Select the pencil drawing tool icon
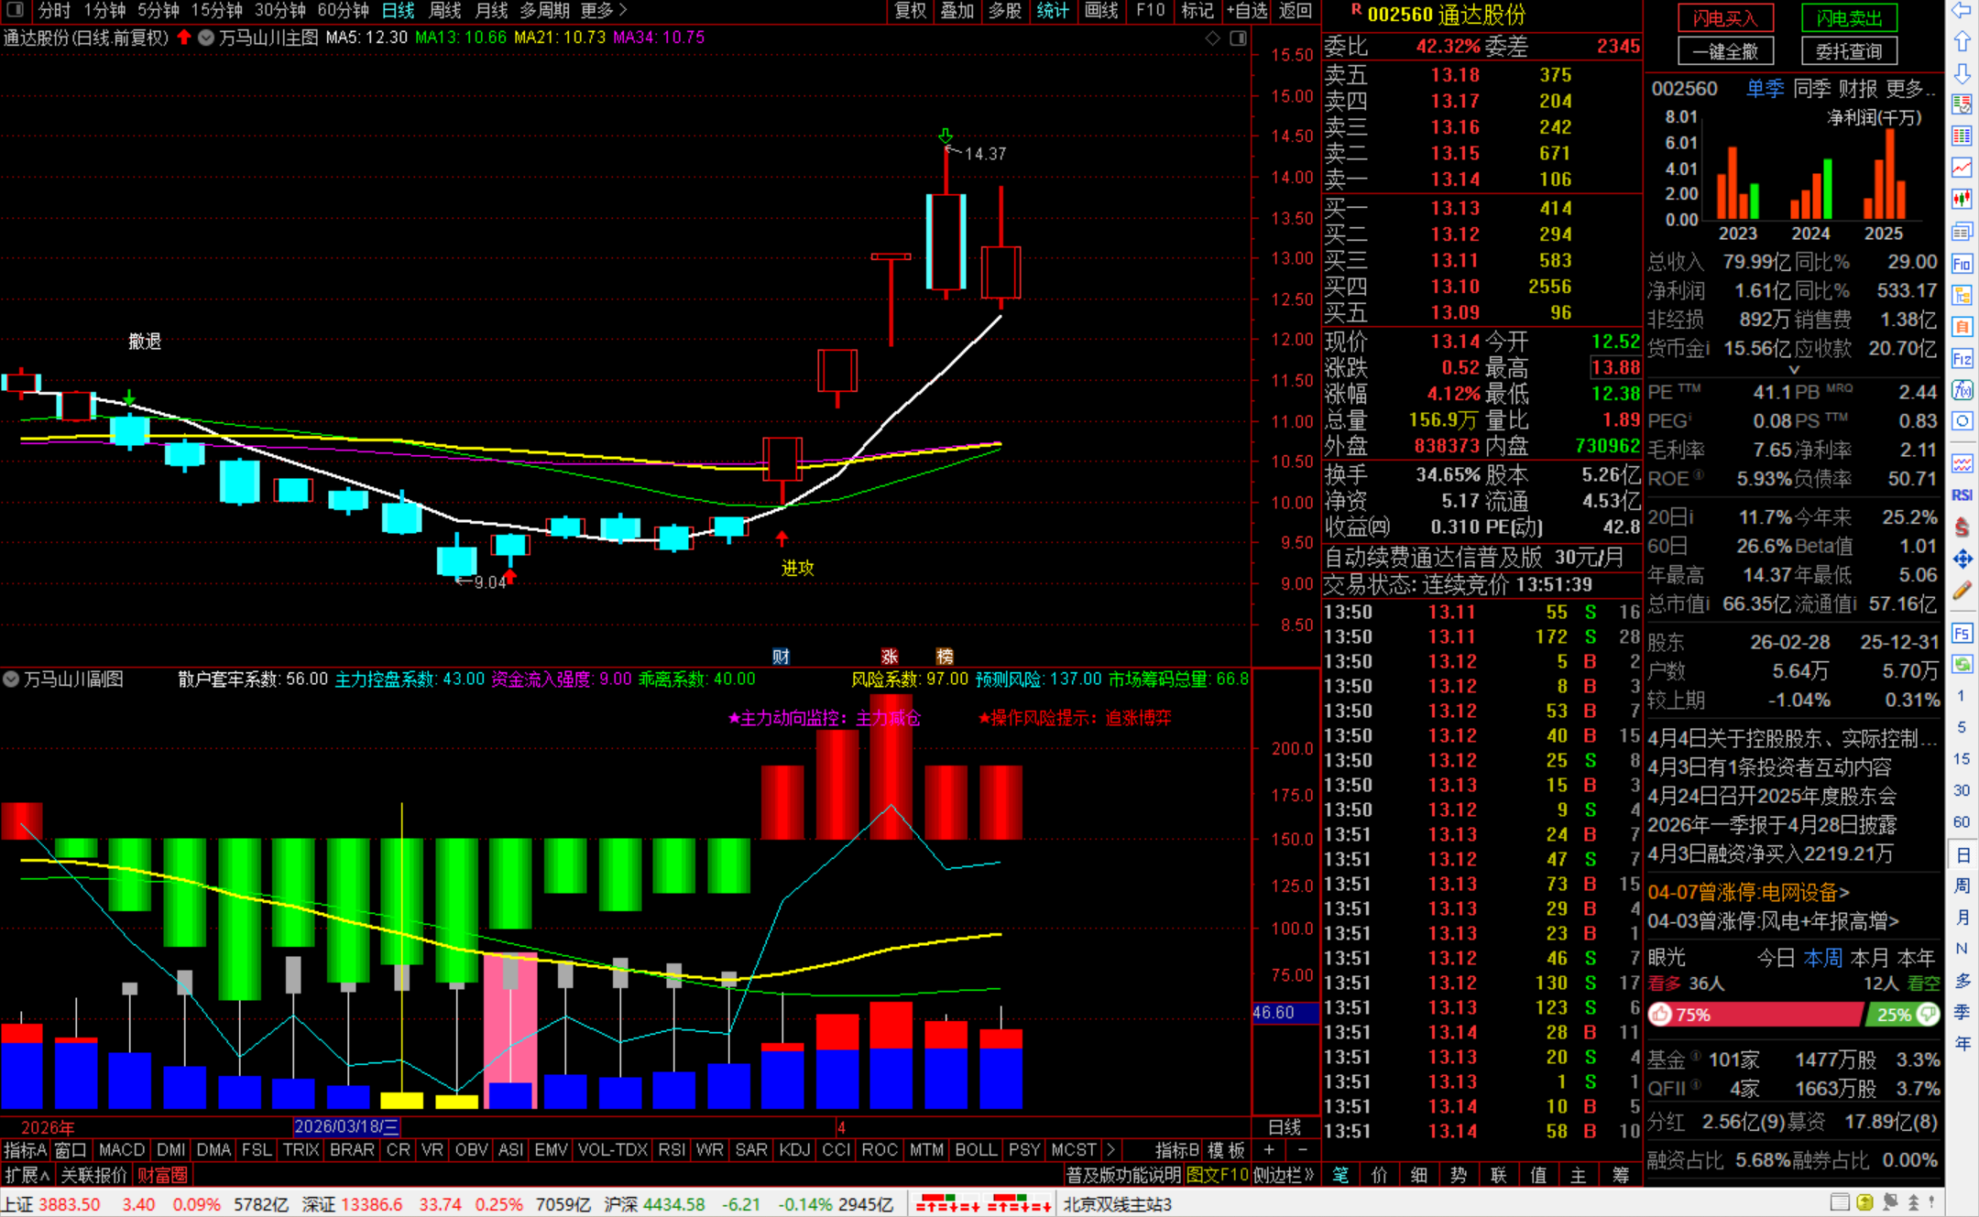This screenshot has height=1217, width=1979. point(1962,592)
